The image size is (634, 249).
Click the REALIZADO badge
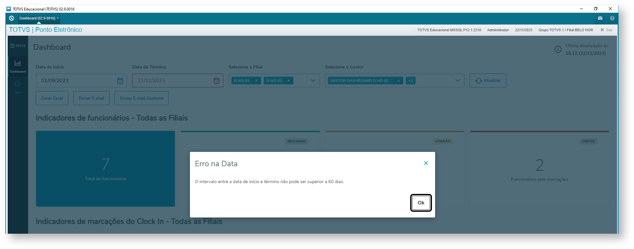tap(296, 141)
